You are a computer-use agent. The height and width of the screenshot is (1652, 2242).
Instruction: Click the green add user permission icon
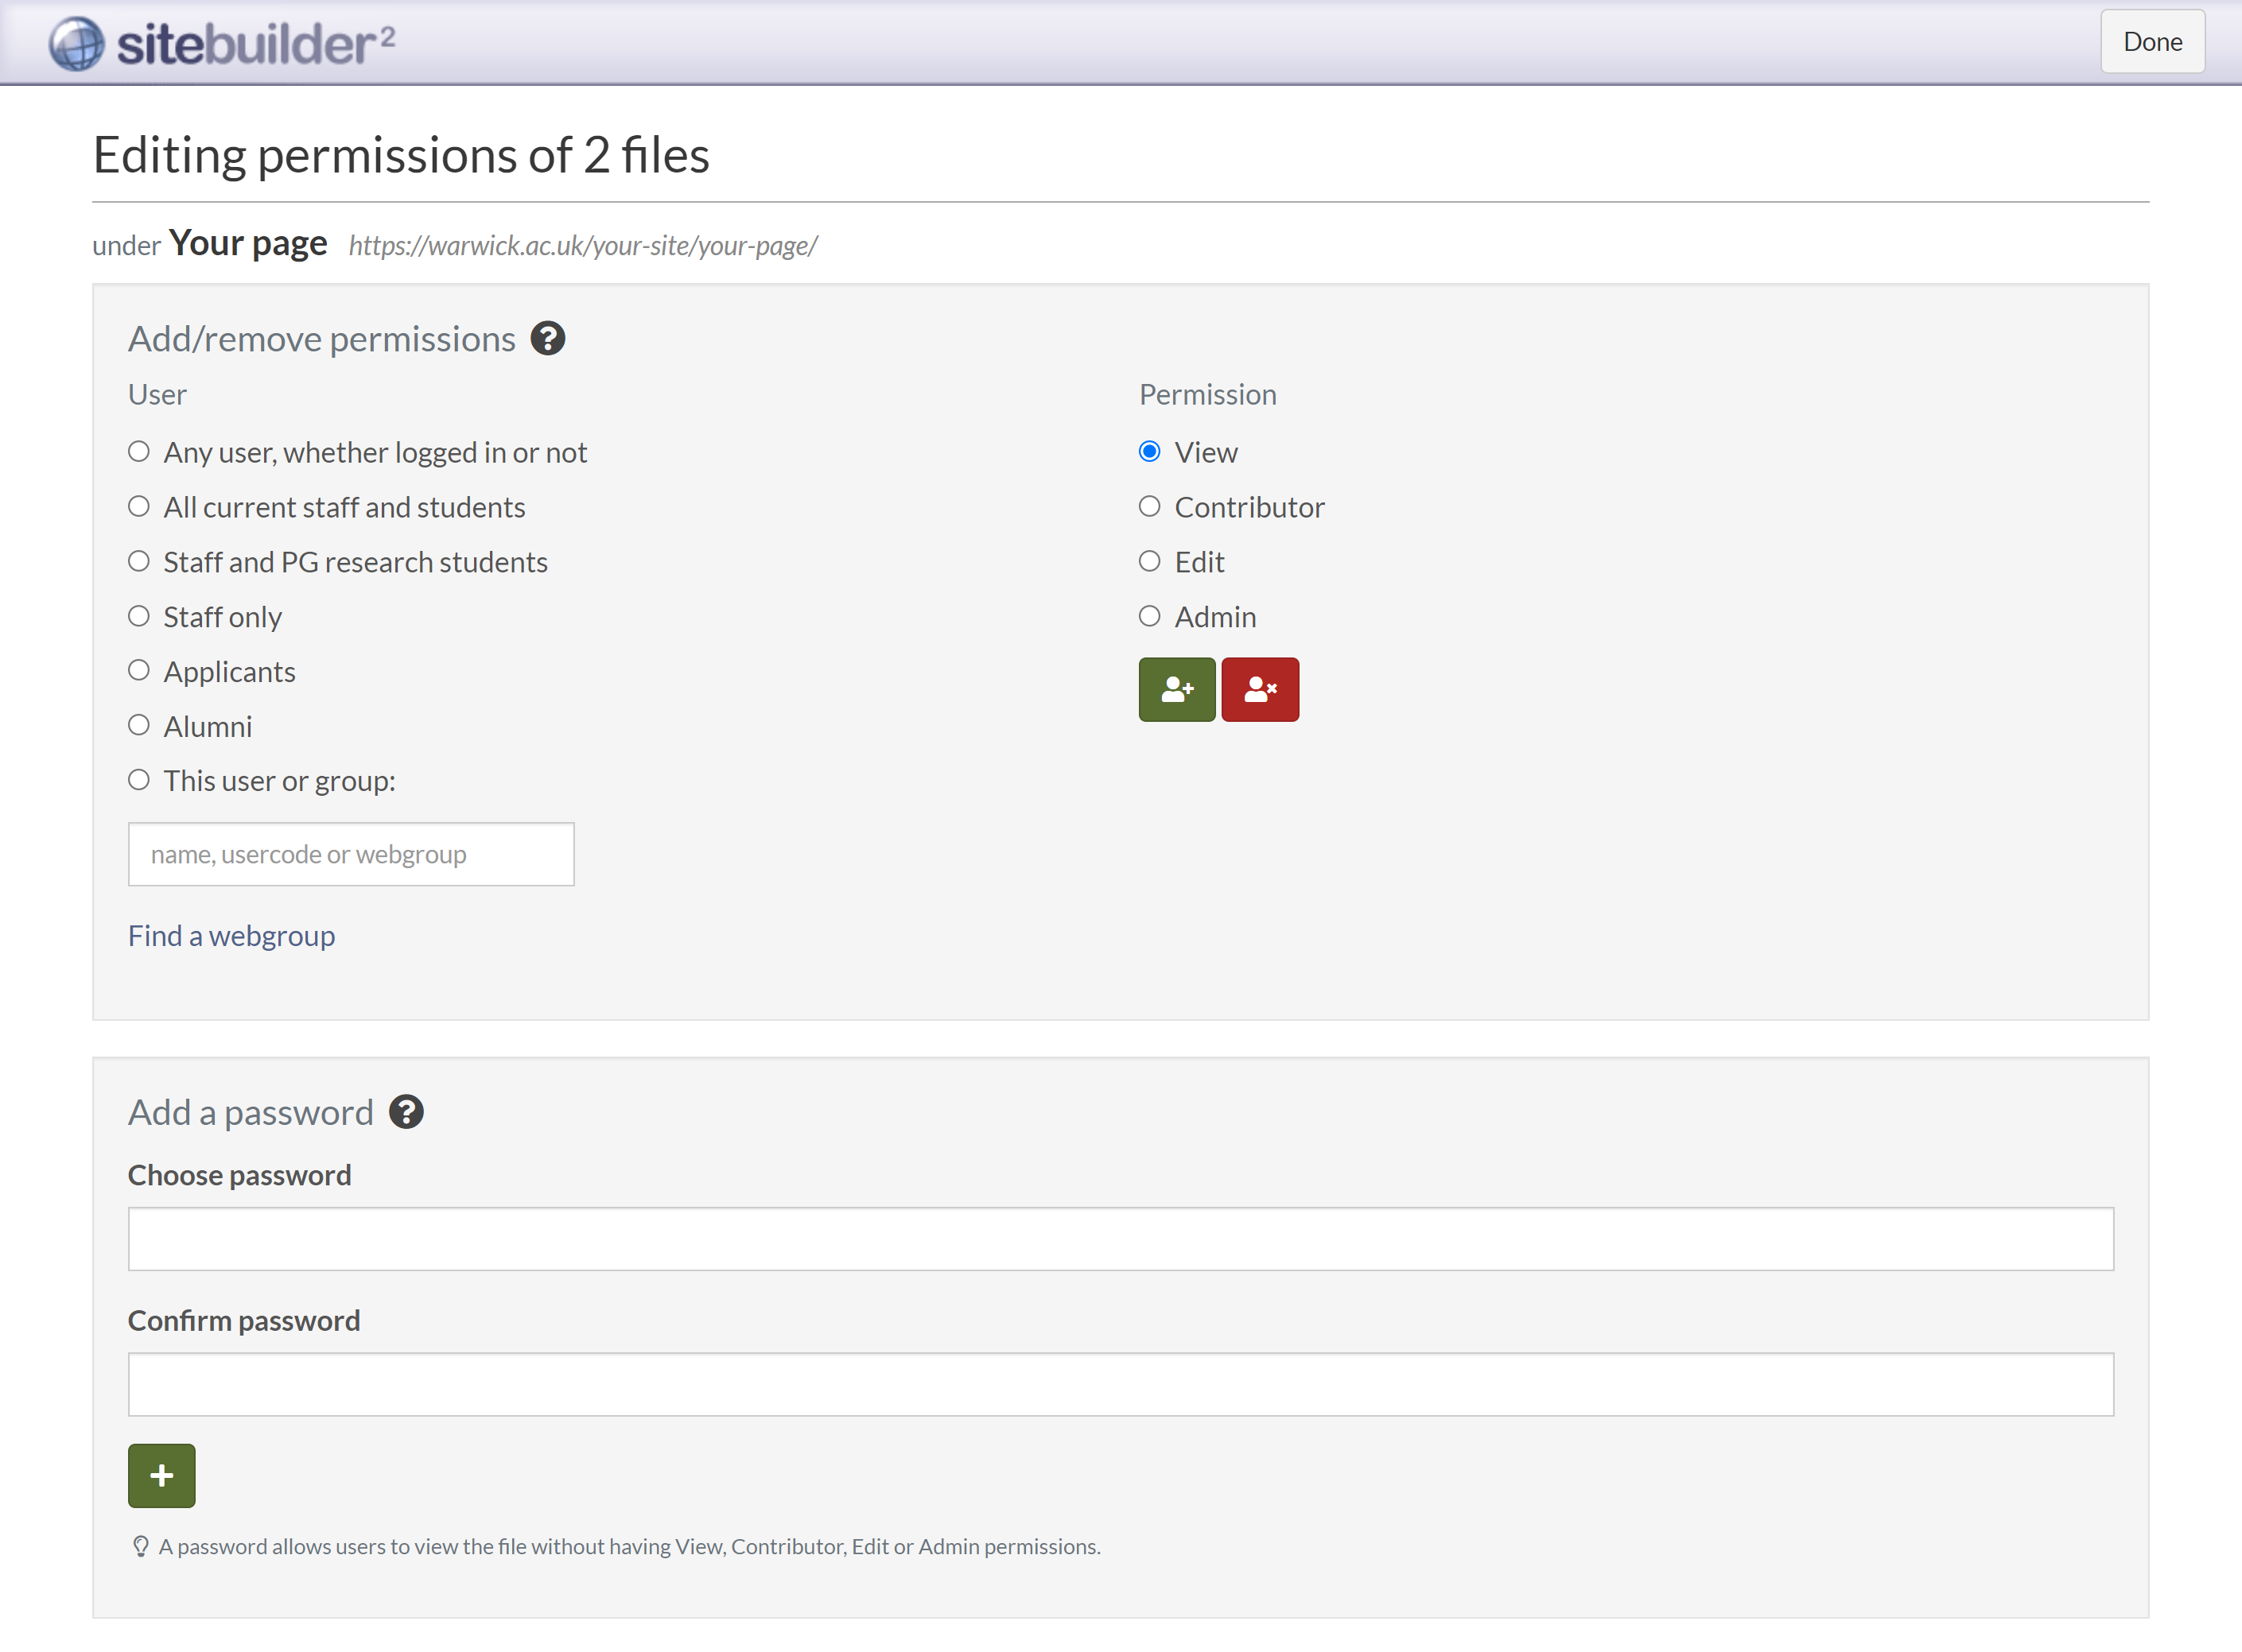coord(1176,689)
